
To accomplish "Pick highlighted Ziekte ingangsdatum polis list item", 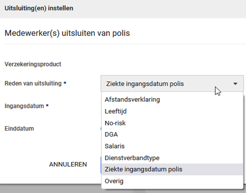I will [143, 169].
